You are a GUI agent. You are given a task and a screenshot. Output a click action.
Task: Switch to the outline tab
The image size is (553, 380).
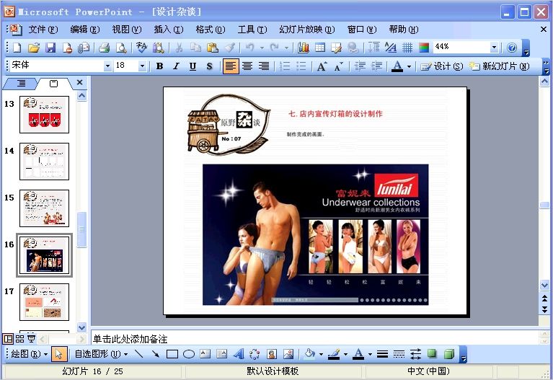point(21,83)
